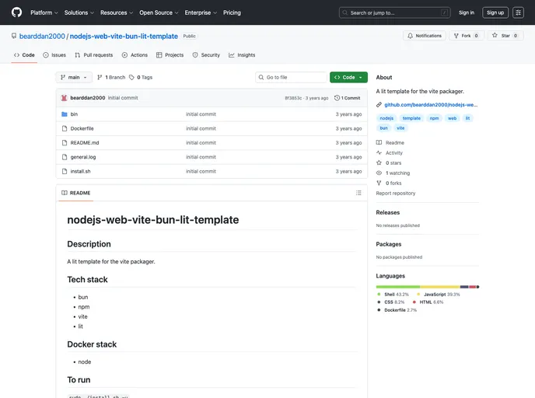
Task: Open the bin folder
Action: pyautogui.click(x=74, y=114)
